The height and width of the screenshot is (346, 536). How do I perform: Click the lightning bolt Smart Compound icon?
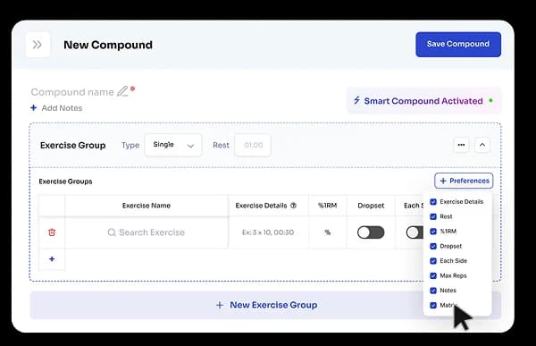[356, 100]
